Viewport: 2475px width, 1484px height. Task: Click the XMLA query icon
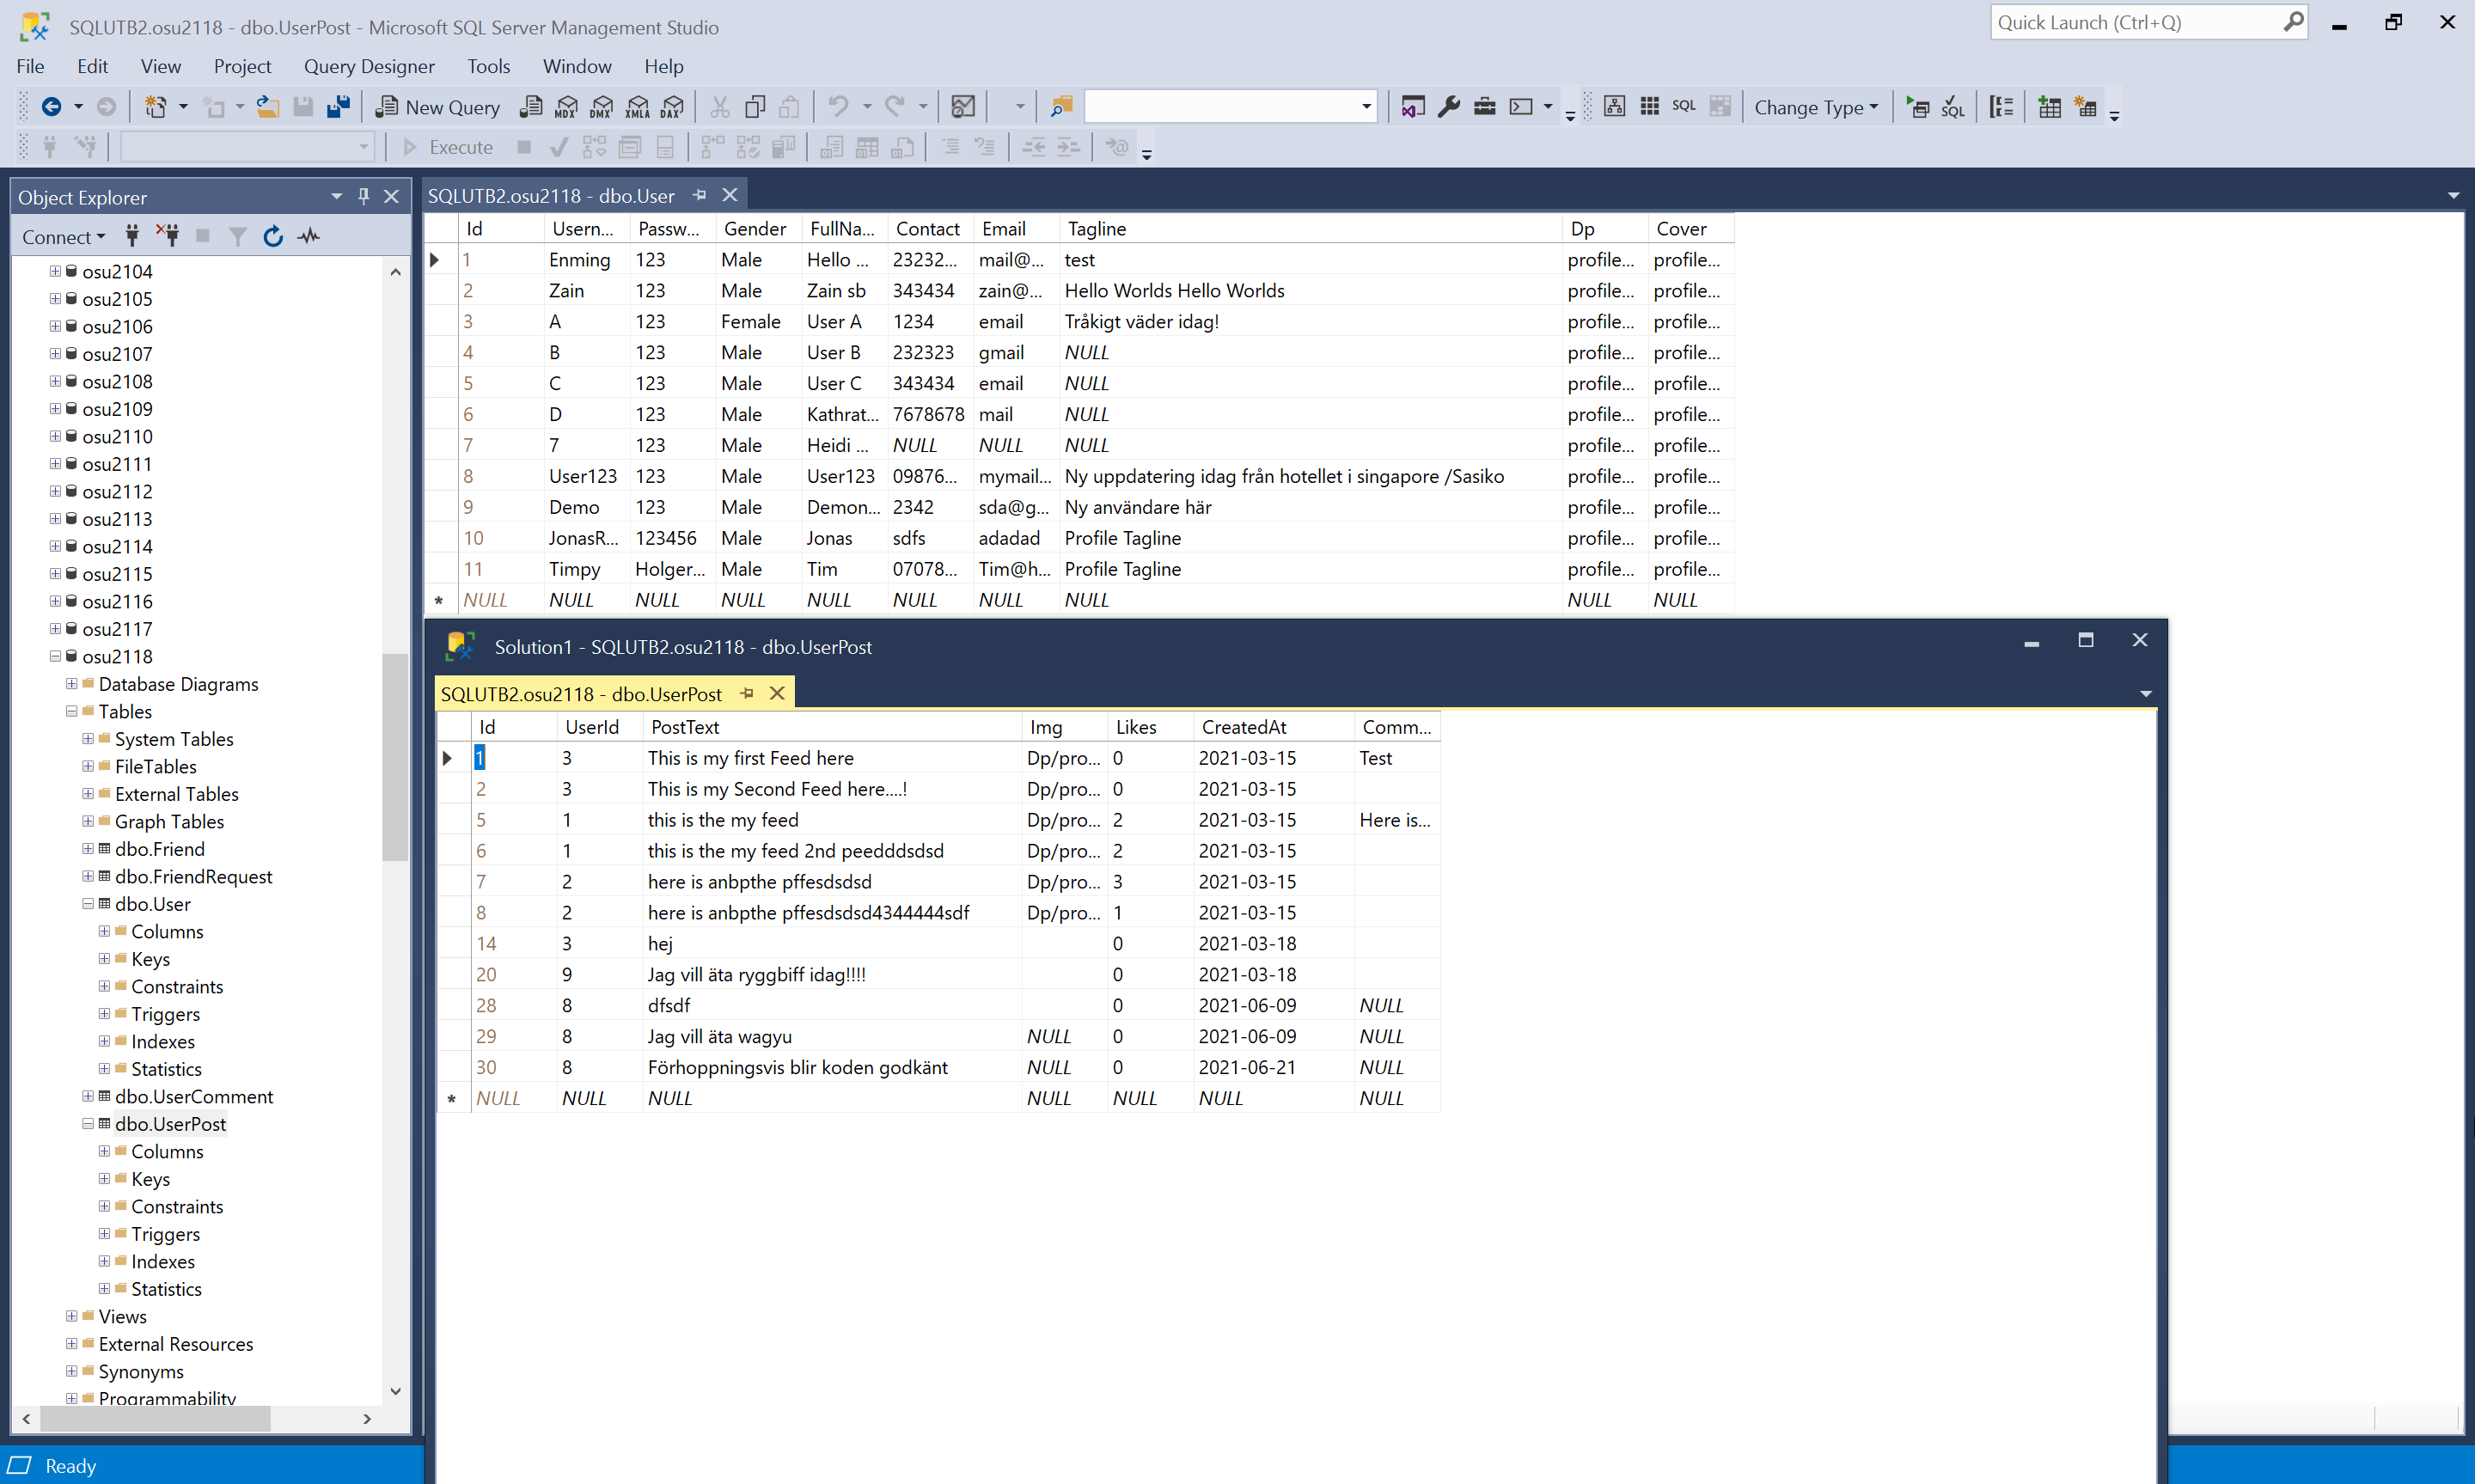click(637, 107)
